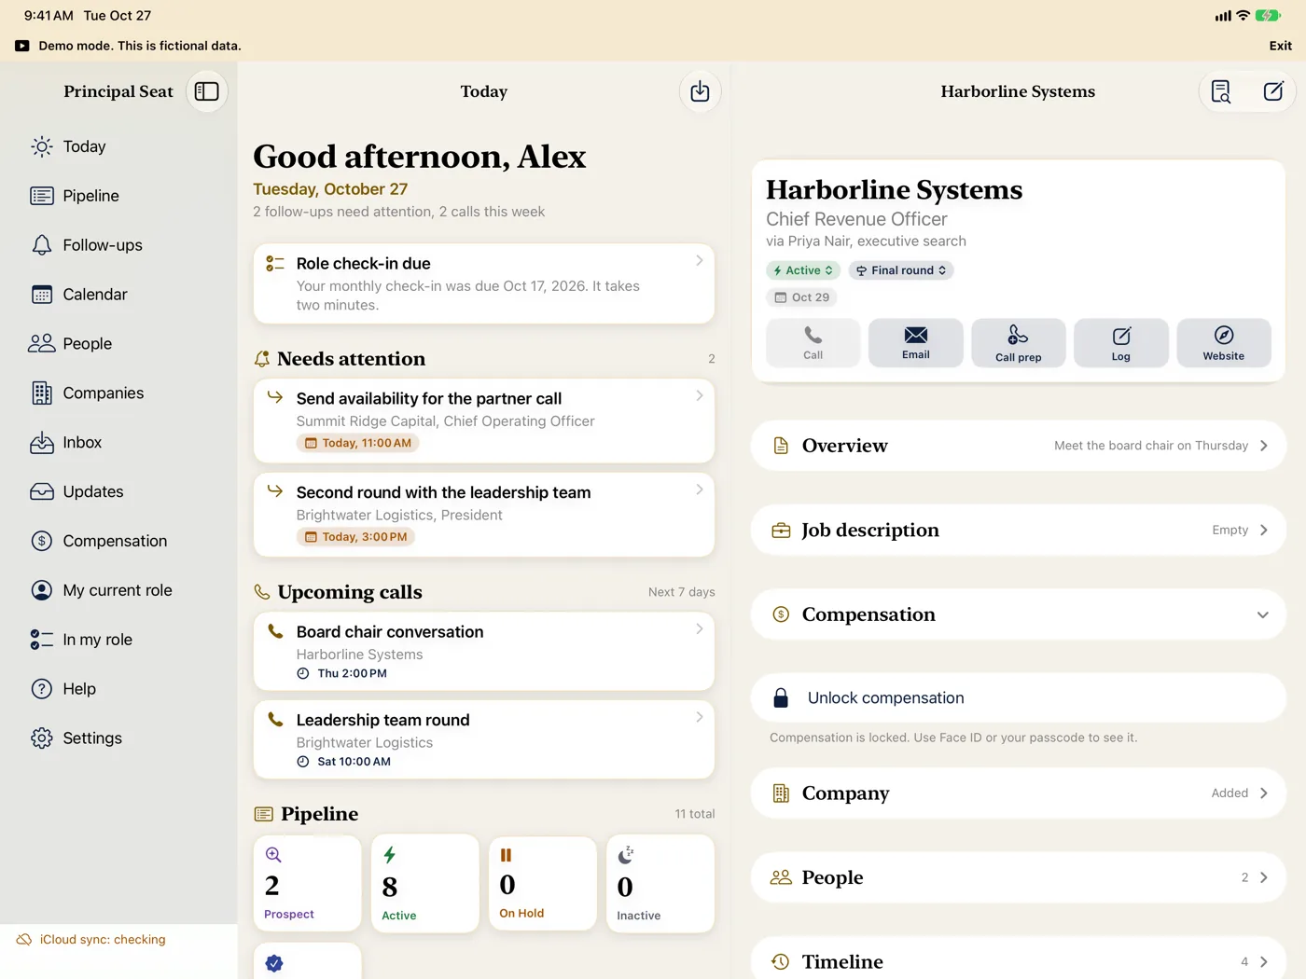Screen dimensions: 1306x979
Task: Open Second round with the leadership team
Action: pos(484,515)
